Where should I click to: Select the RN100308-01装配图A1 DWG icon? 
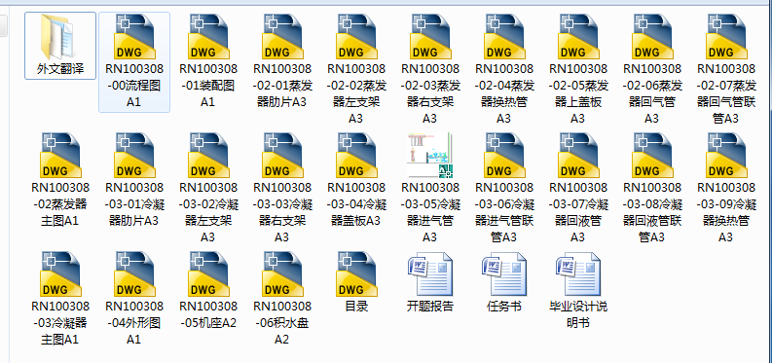[x=208, y=37]
